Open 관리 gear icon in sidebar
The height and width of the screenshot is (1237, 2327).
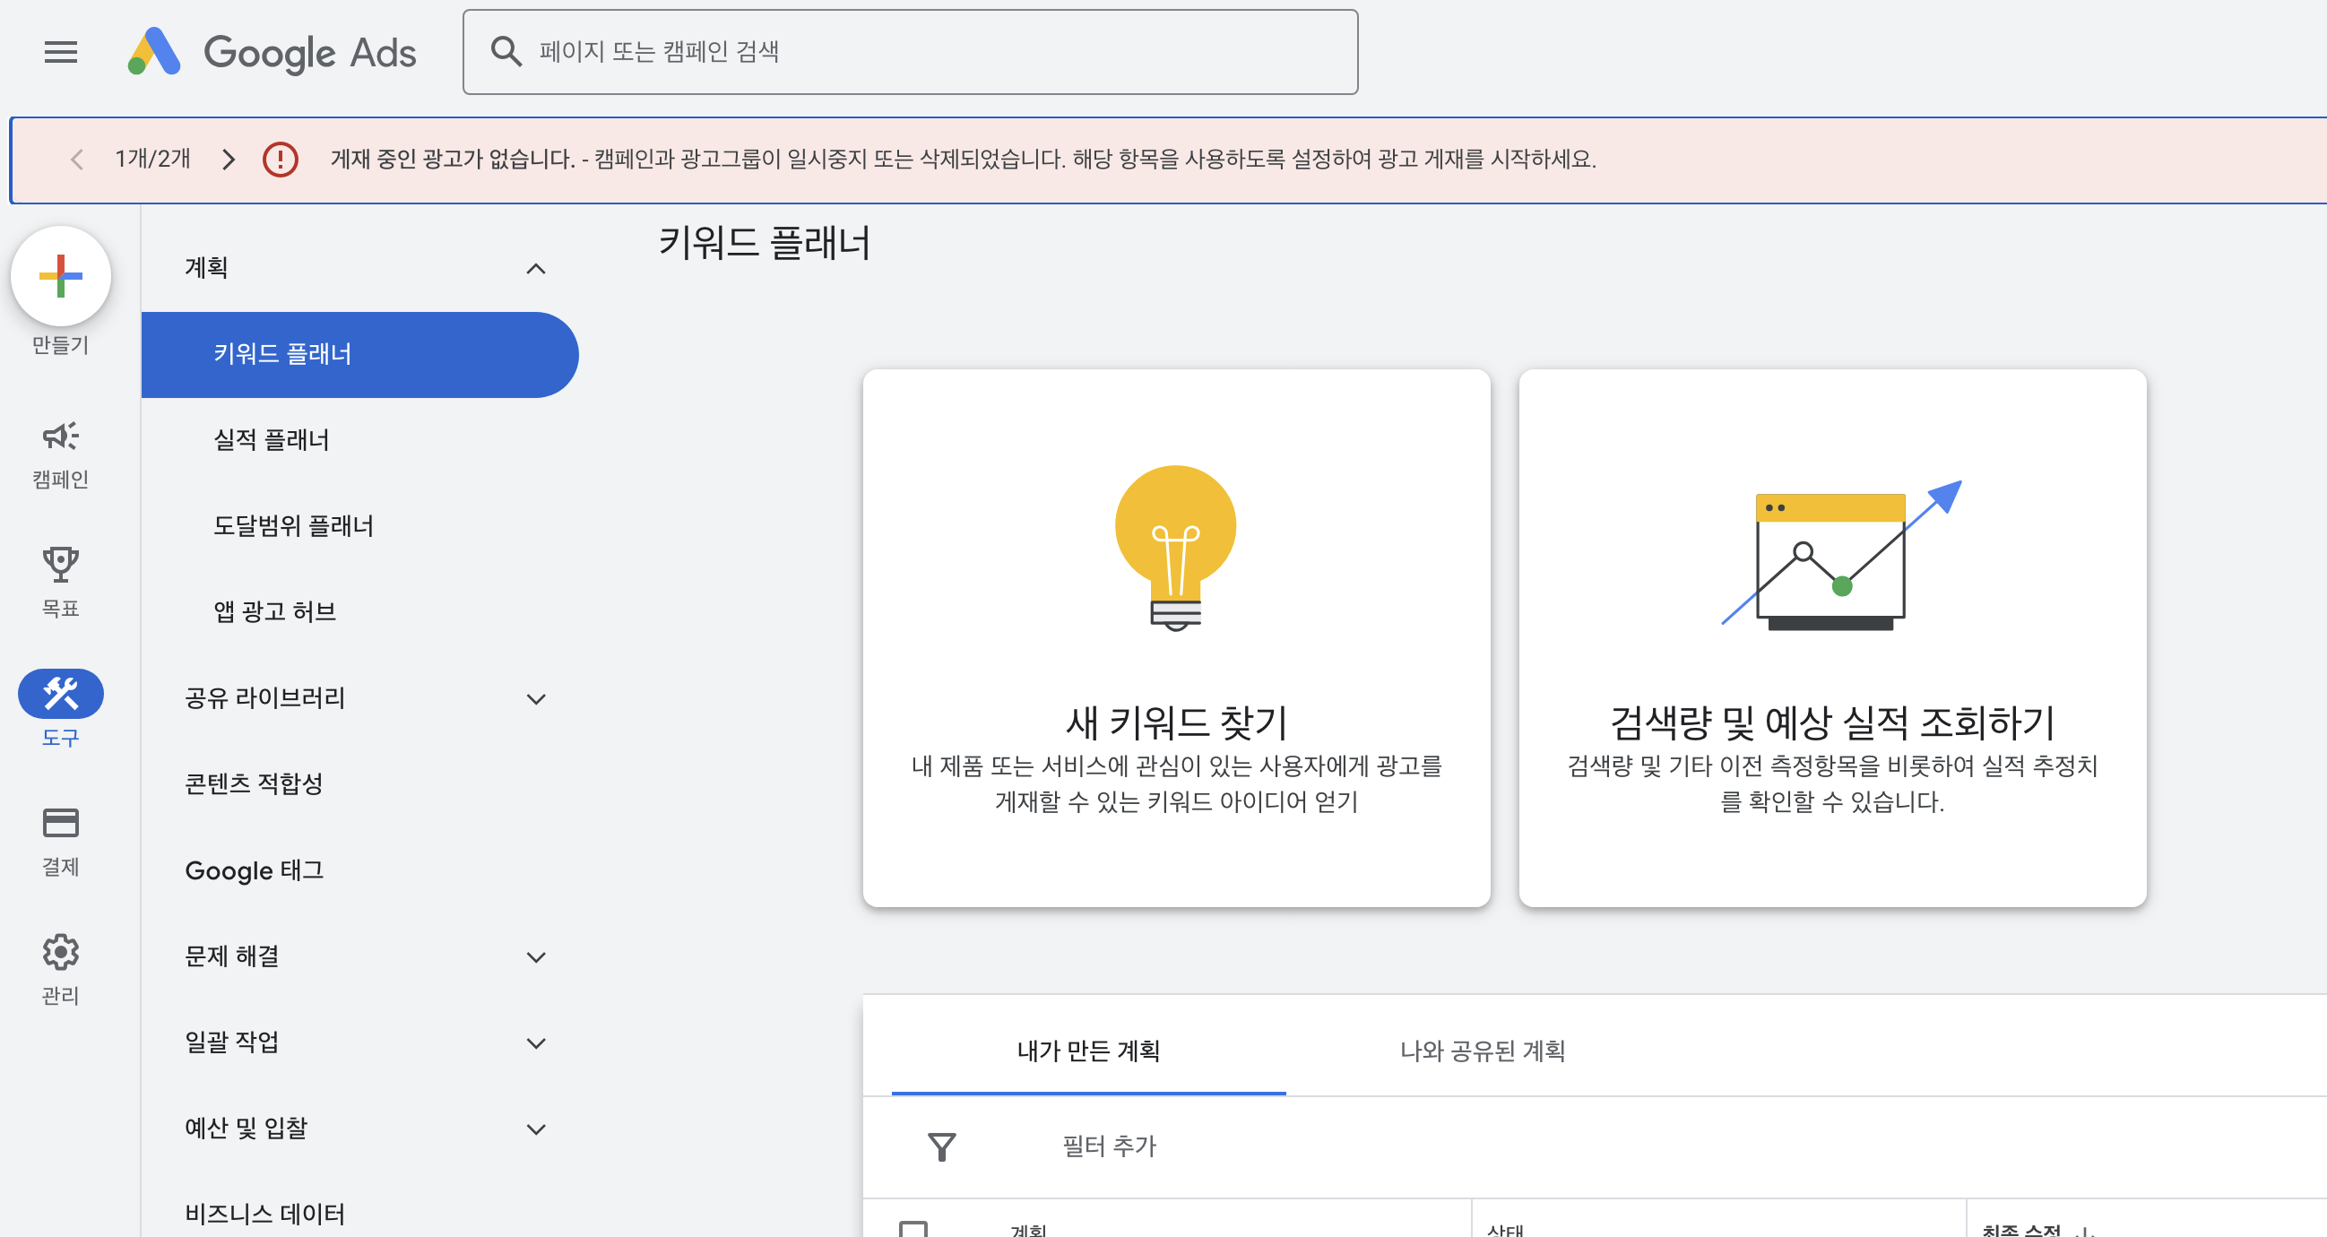pyautogui.click(x=61, y=952)
